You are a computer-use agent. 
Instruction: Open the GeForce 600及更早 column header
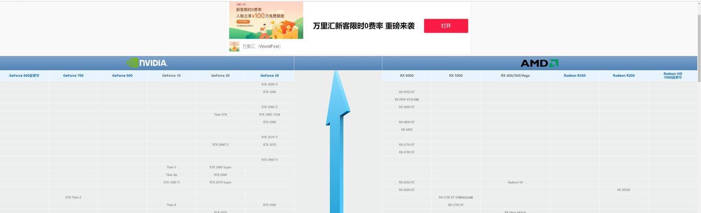click(x=24, y=76)
